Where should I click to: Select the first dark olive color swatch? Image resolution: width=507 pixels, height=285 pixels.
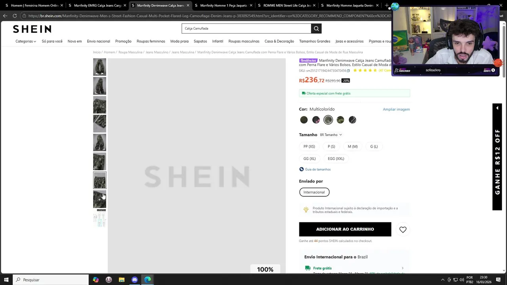point(304,120)
